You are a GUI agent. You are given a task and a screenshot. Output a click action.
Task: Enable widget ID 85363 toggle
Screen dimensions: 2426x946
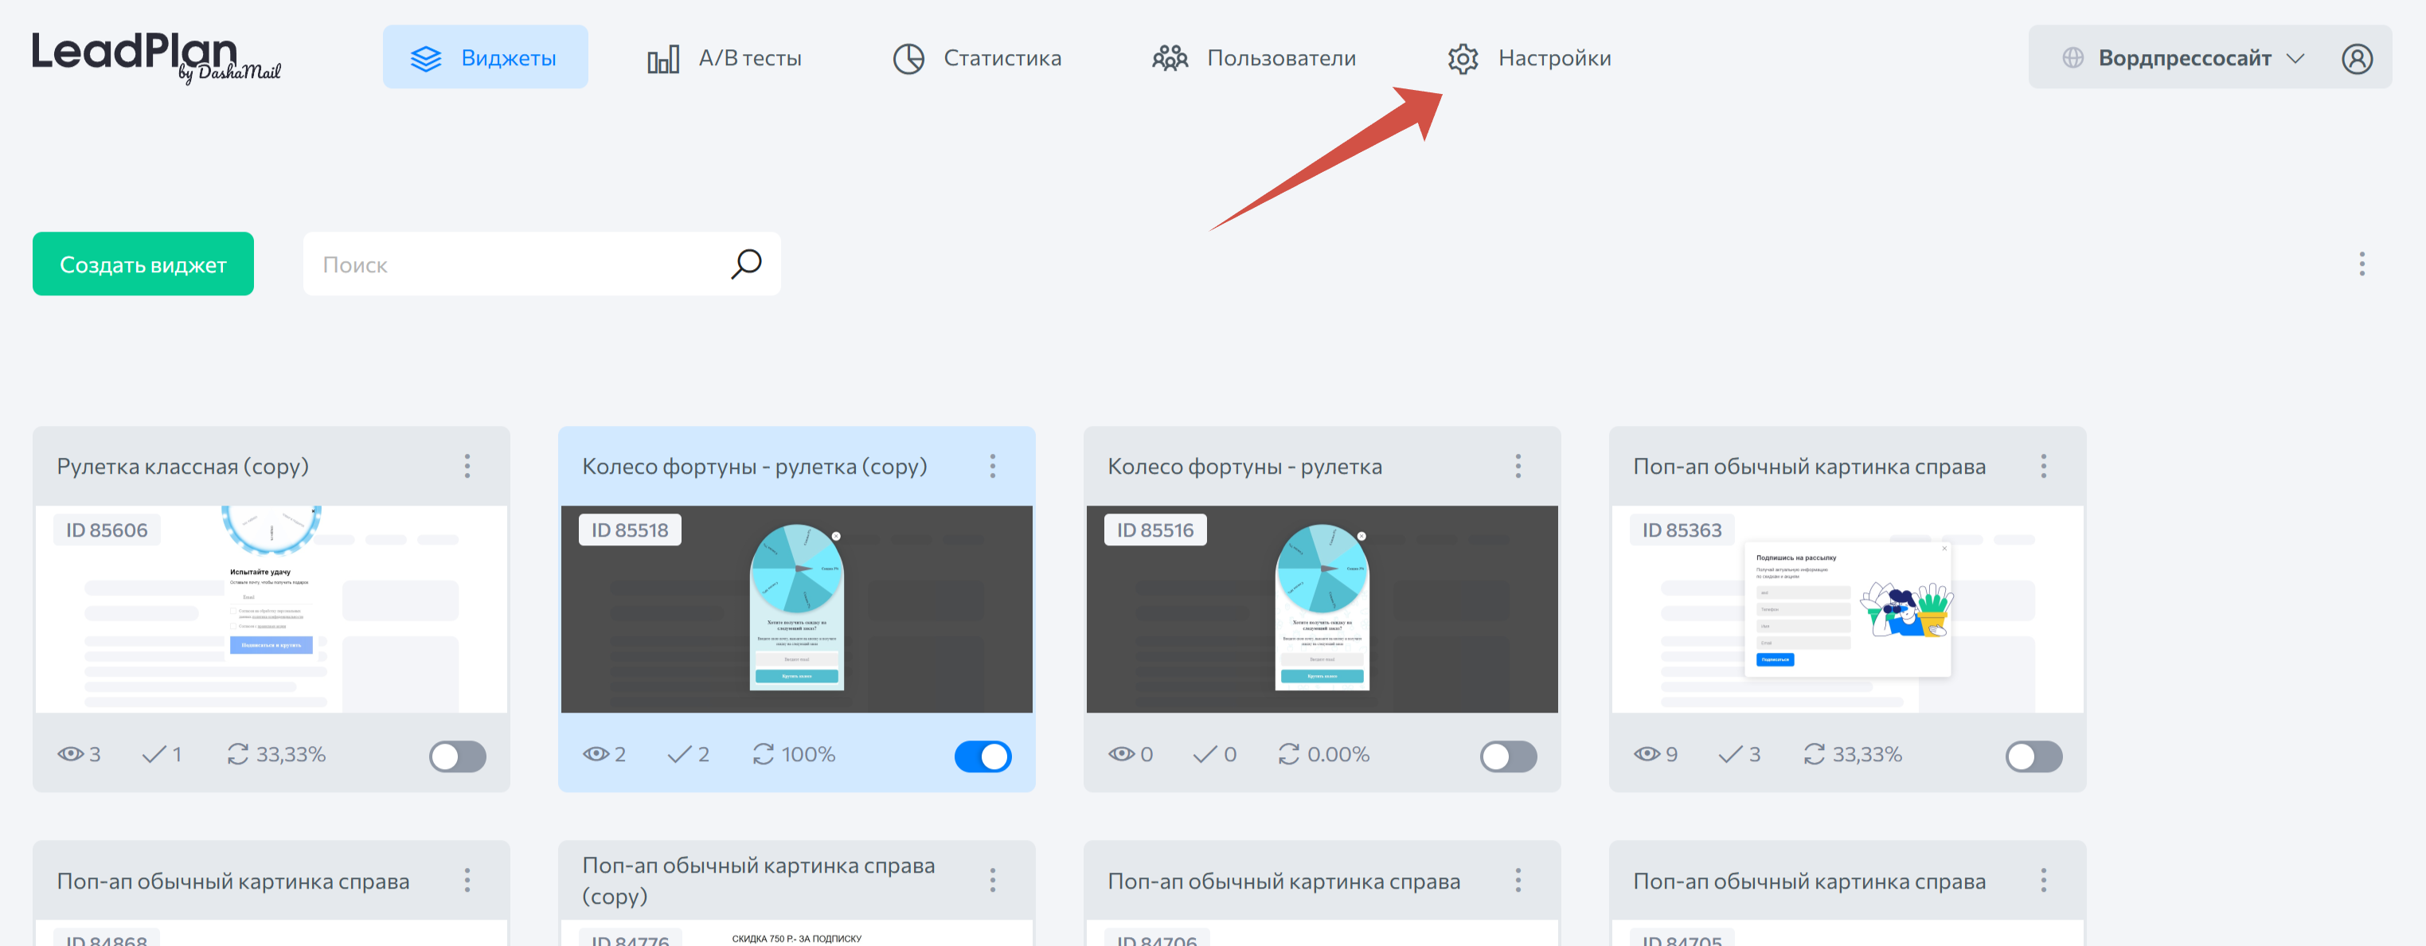[2034, 756]
